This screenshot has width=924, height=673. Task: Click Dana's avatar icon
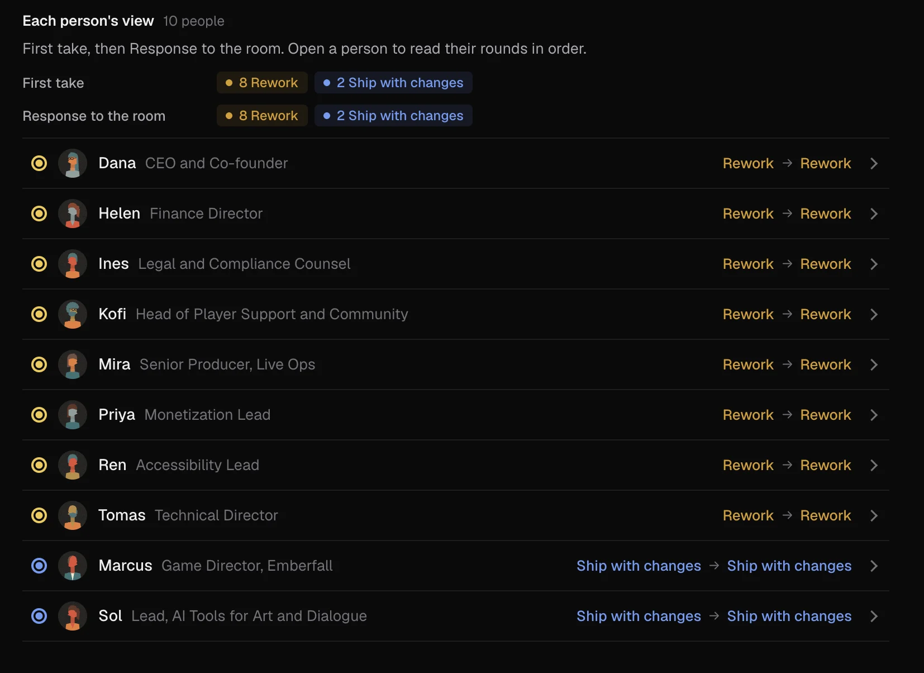pos(73,163)
